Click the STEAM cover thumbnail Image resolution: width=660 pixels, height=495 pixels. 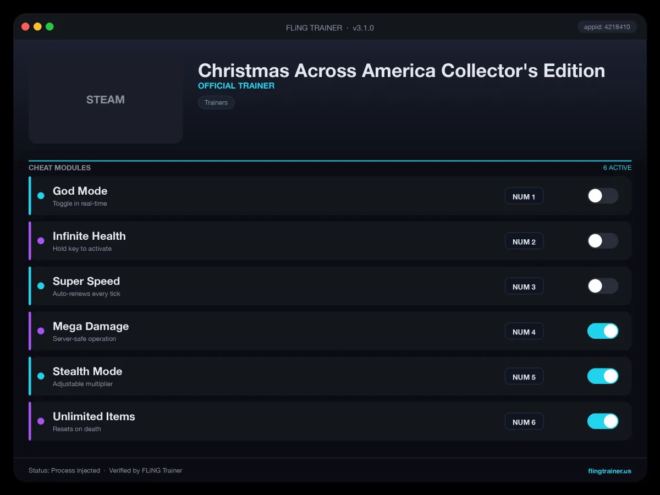pyautogui.click(x=106, y=100)
